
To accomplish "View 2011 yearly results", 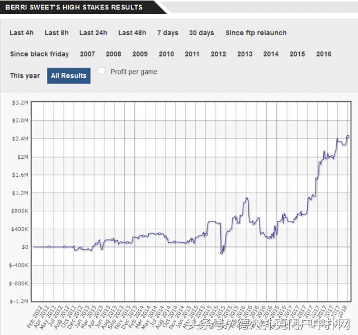I will 192,54.
